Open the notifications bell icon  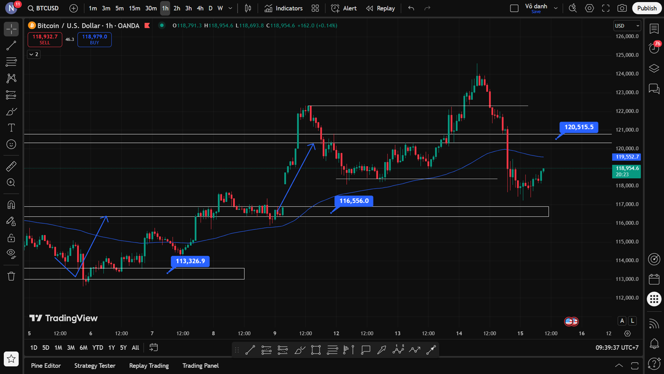tap(654, 344)
